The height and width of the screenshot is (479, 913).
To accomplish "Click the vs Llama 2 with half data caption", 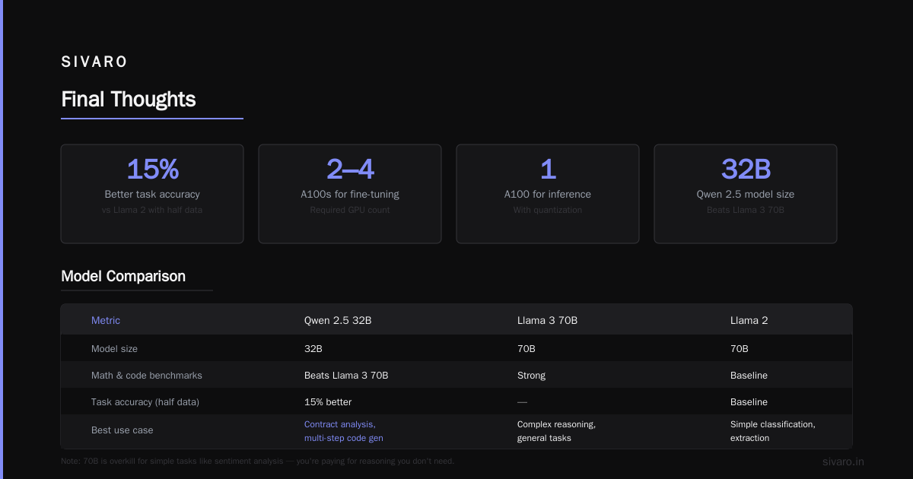I will 152,210.
